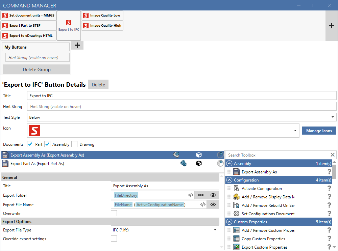Toggle the eye preview for Export Folder

tap(213, 195)
